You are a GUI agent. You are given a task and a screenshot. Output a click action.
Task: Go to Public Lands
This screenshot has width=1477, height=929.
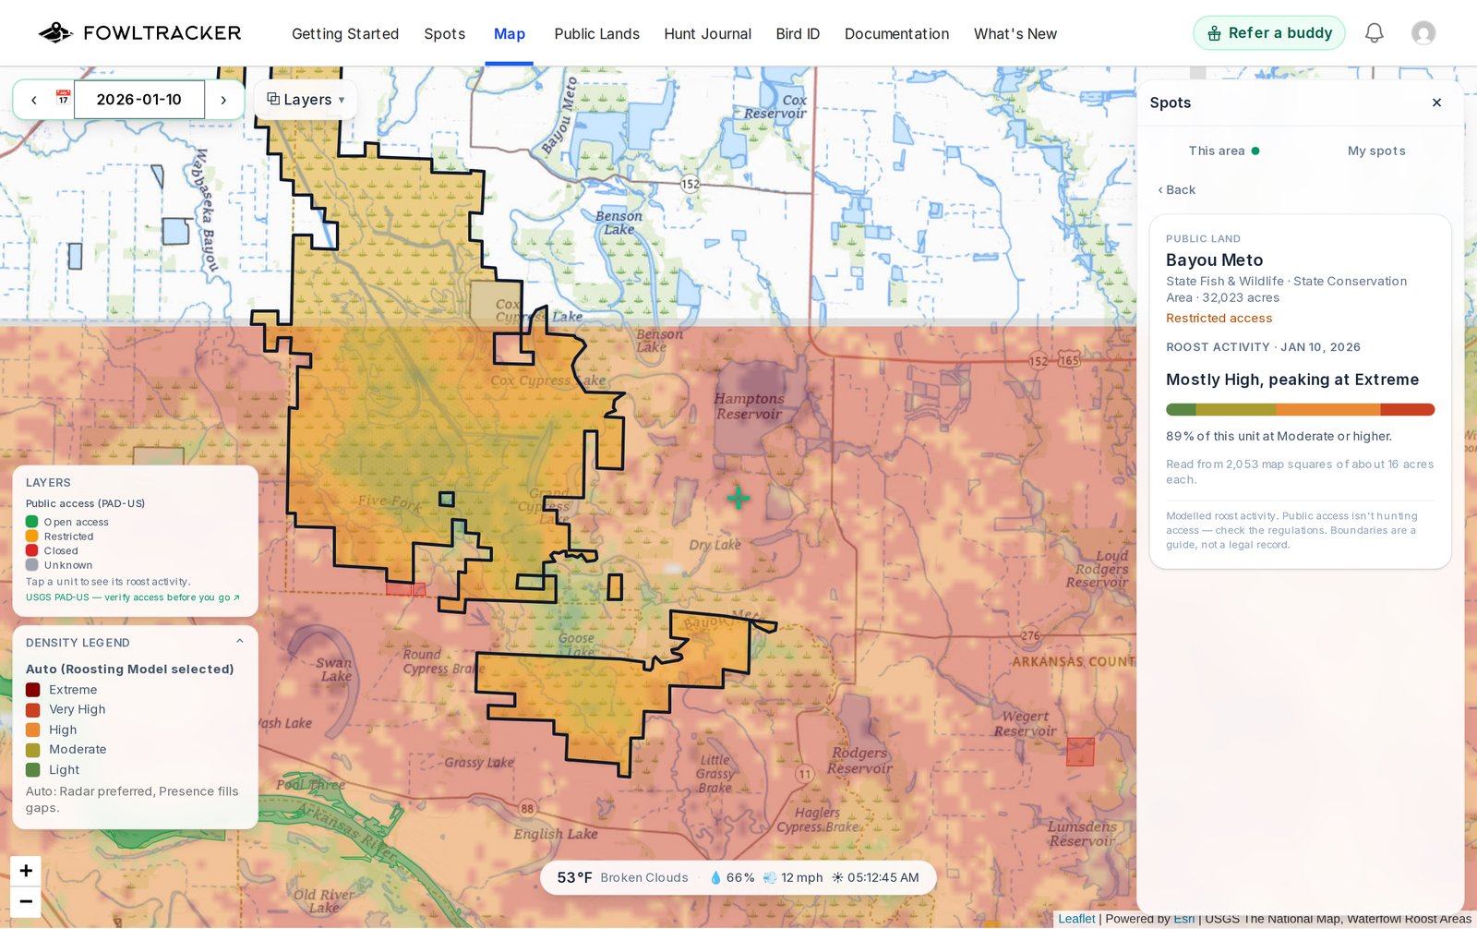596,34
